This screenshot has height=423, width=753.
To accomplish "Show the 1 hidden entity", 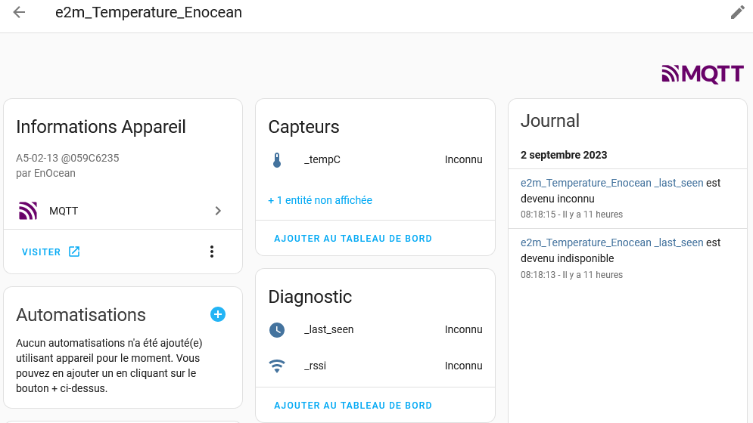I will pyautogui.click(x=320, y=200).
